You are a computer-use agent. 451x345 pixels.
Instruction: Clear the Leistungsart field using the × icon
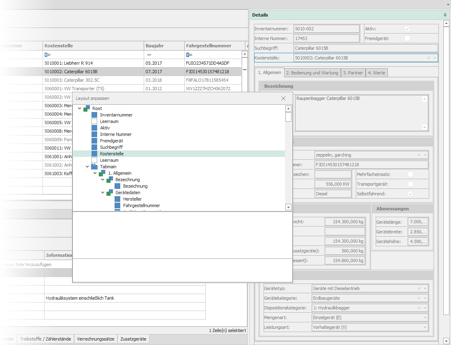coord(419,327)
